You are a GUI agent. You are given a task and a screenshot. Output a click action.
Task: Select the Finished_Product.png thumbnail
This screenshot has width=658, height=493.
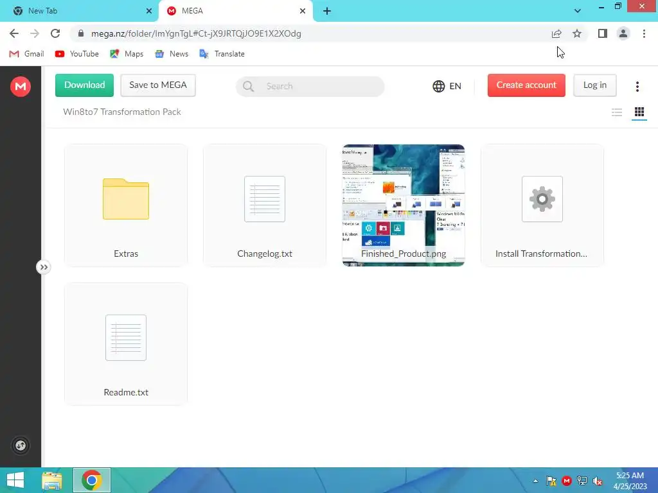pyautogui.click(x=404, y=205)
